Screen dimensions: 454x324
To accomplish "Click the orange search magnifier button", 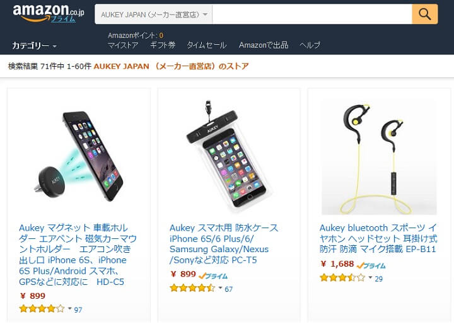I will click(x=425, y=14).
